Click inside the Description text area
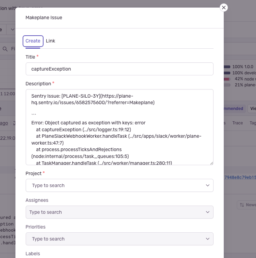This screenshot has height=258, width=256. point(120,127)
